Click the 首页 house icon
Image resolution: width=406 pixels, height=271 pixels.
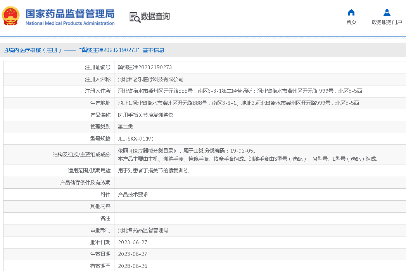click(x=351, y=12)
